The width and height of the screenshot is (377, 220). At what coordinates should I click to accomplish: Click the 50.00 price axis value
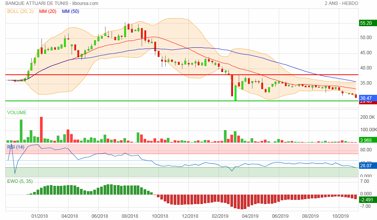pos(366,38)
